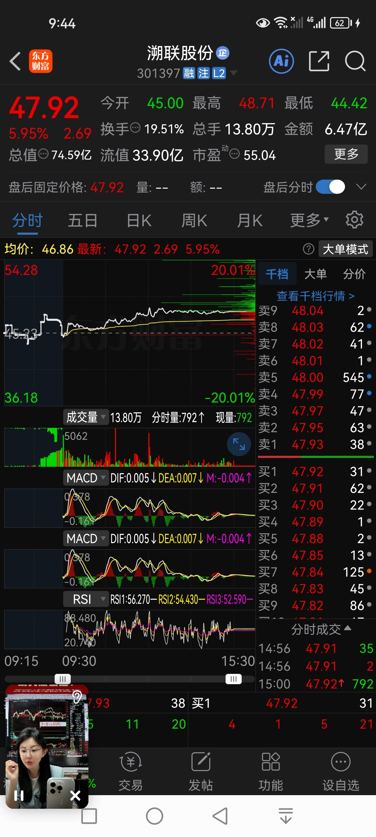
Task: Tap the 今开 45.00 value
Action: (x=165, y=103)
